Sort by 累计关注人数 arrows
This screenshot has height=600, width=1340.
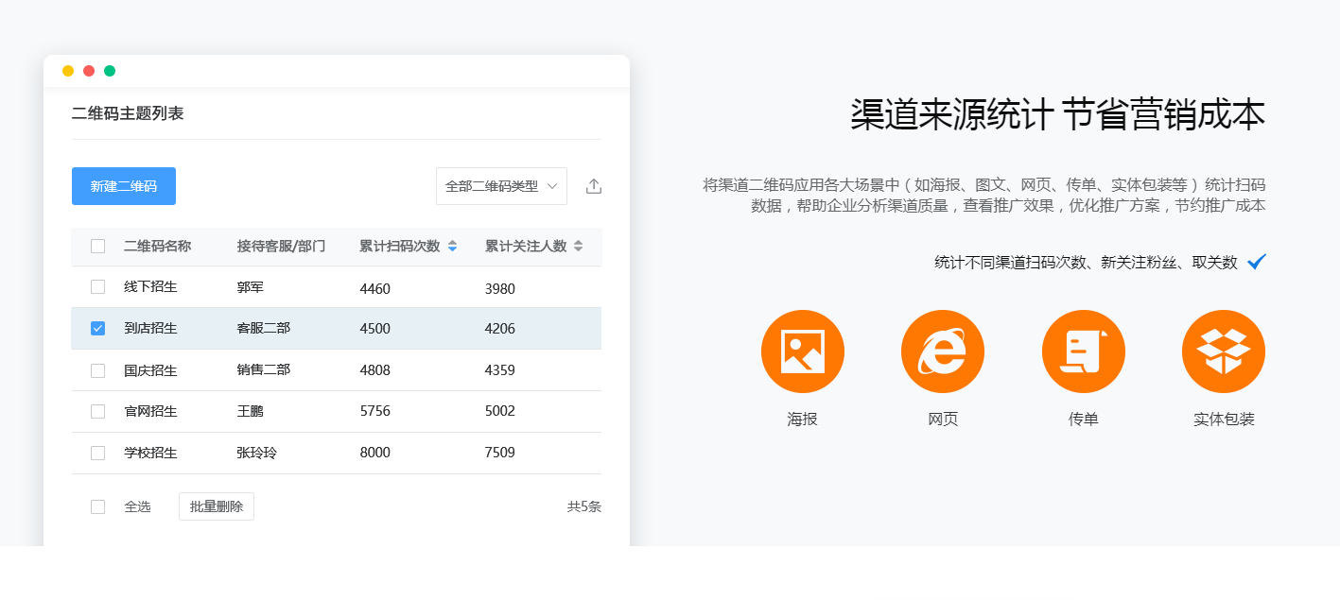pos(578,246)
